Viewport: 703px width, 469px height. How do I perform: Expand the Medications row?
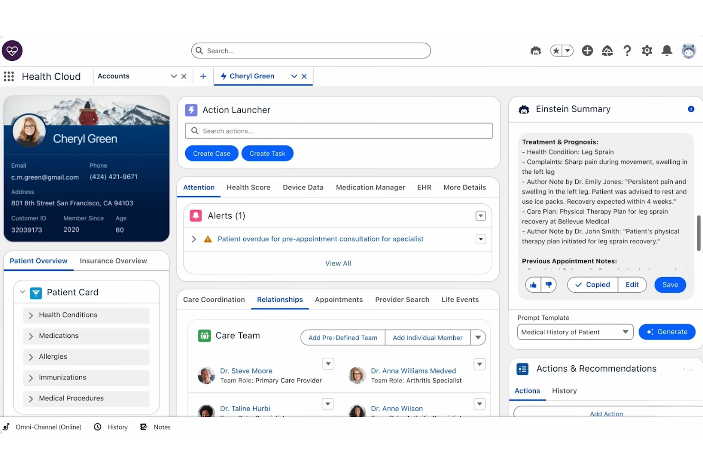tap(86, 336)
